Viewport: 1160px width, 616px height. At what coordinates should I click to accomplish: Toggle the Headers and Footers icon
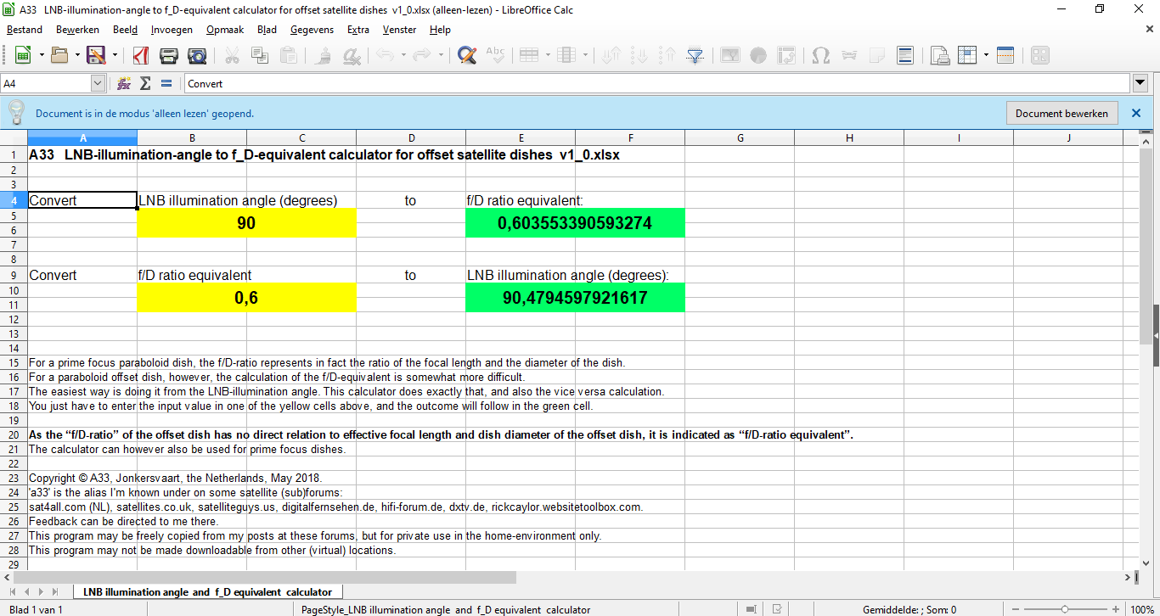tap(905, 56)
